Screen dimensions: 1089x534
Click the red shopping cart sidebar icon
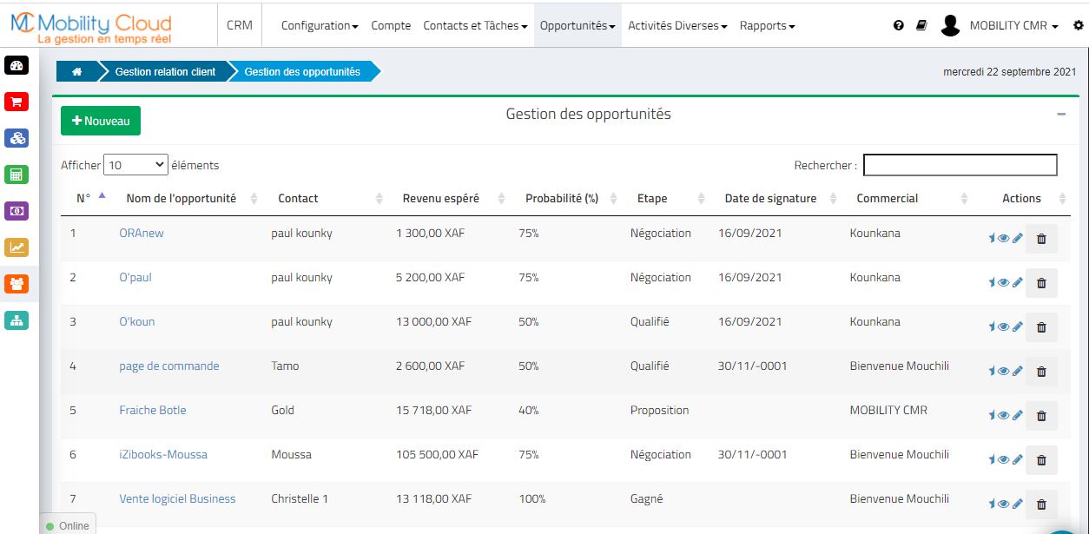point(17,102)
